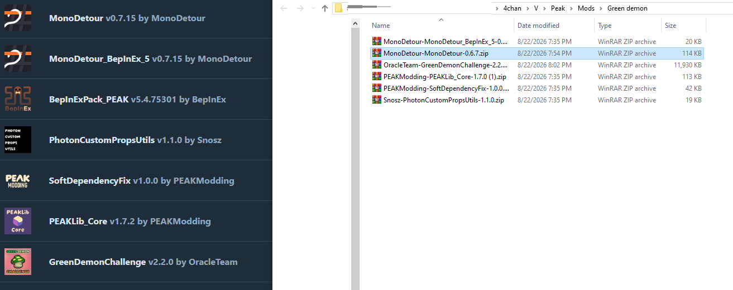This screenshot has width=733, height=290.
Task: Click the PEAKLib_Core mod icon
Action: 18,221
